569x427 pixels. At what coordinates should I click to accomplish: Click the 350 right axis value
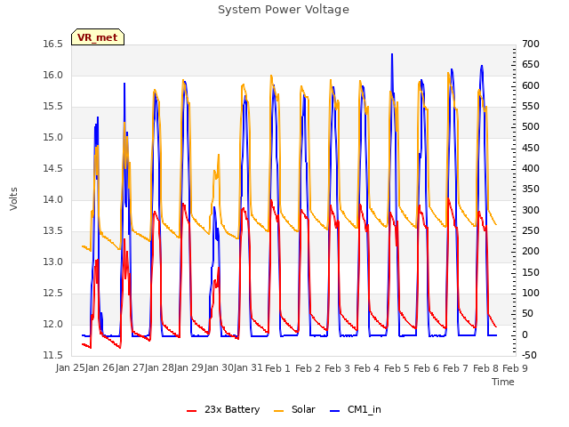531,189
